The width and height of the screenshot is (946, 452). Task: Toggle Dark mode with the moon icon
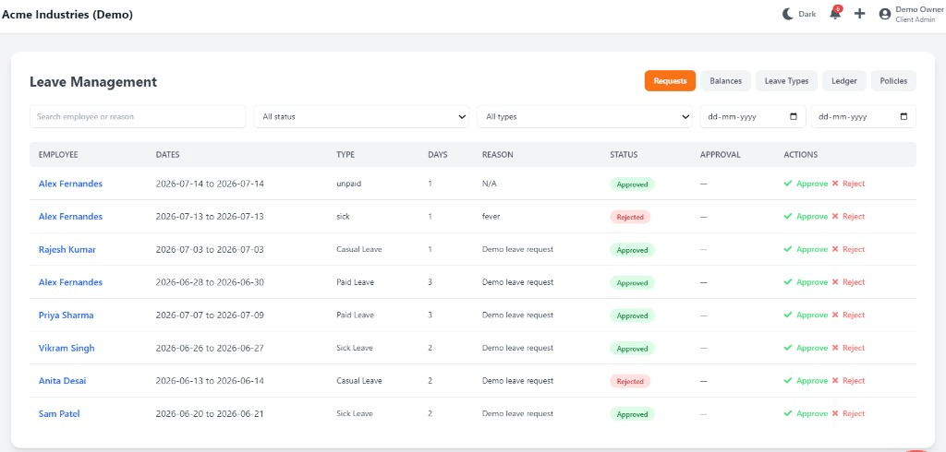click(x=788, y=14)
